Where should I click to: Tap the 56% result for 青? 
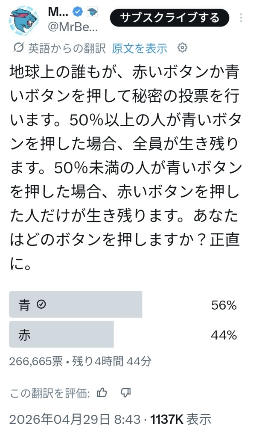[x=224, y=305]
